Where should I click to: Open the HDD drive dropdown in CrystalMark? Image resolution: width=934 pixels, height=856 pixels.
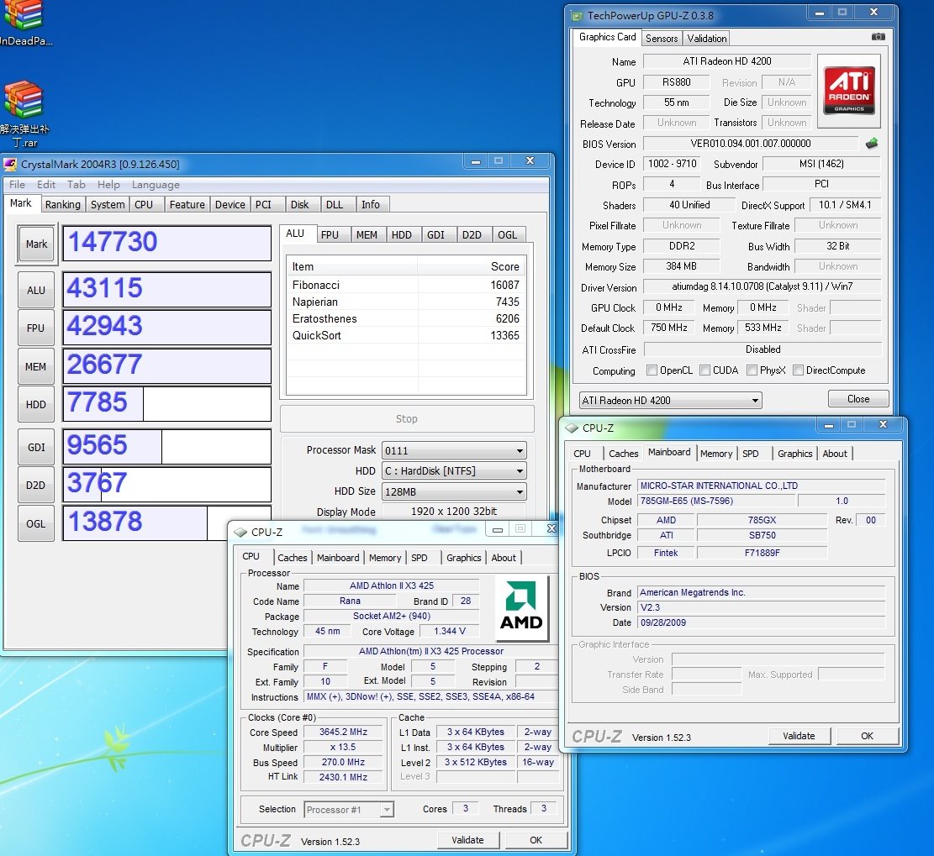coord(454,471)
